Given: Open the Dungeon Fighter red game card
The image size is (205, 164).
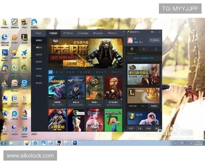Looking at the screenshot, I should (x=113, y=91).
